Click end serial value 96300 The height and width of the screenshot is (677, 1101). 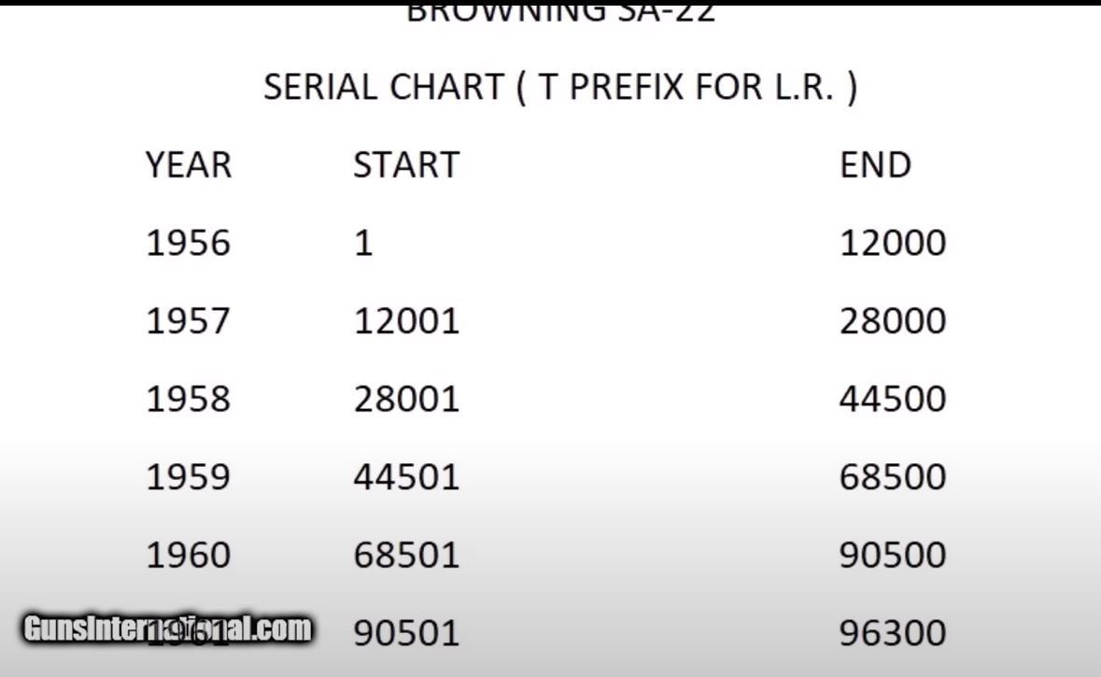[x=893, y=633]
